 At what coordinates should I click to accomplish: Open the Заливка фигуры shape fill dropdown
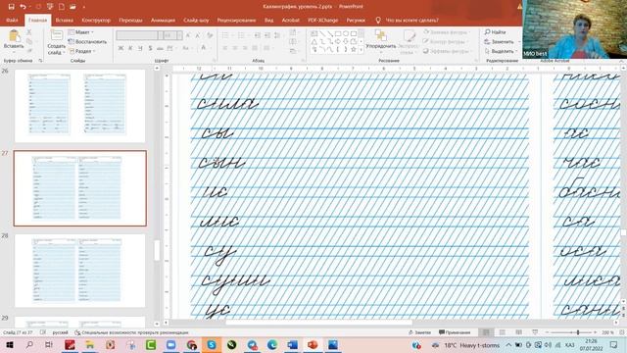(x=447, y=32)
